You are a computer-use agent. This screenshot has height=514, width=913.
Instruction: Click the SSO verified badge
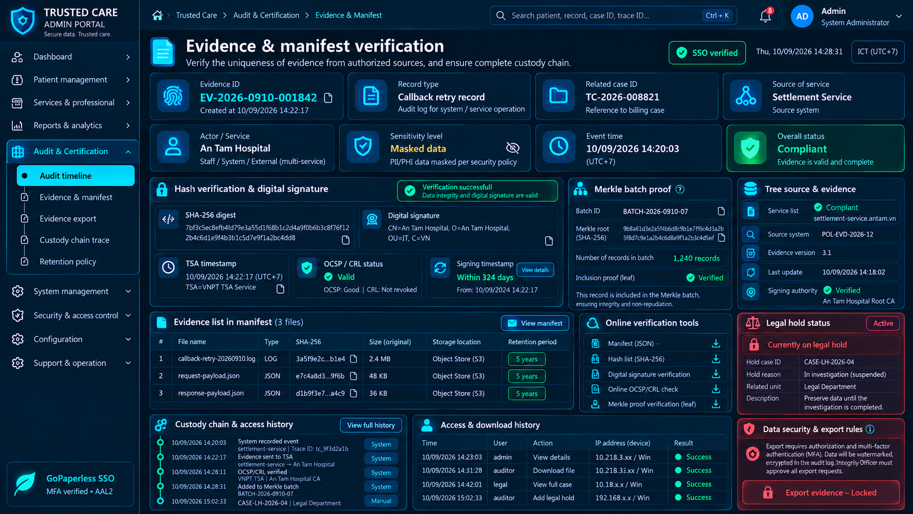[707, 53]
